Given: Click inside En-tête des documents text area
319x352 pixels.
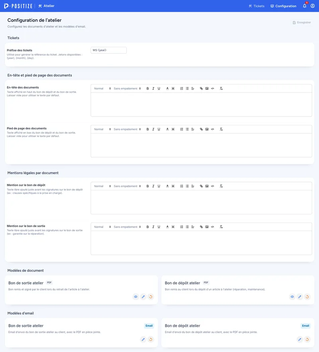Looking at the screenshot, I should click(x=201, y=105).
